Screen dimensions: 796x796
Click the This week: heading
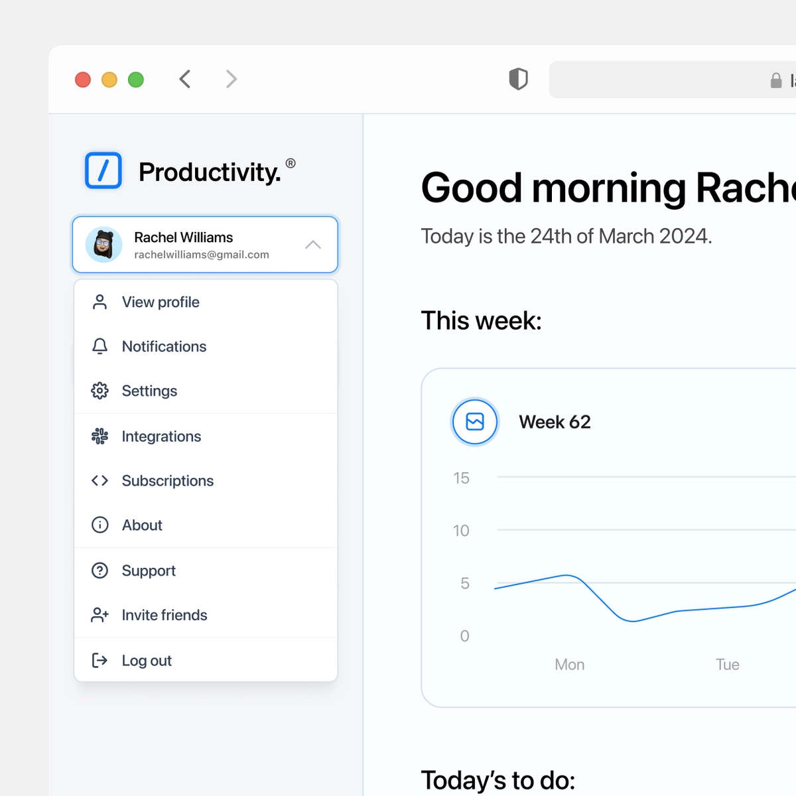[481, 320]
